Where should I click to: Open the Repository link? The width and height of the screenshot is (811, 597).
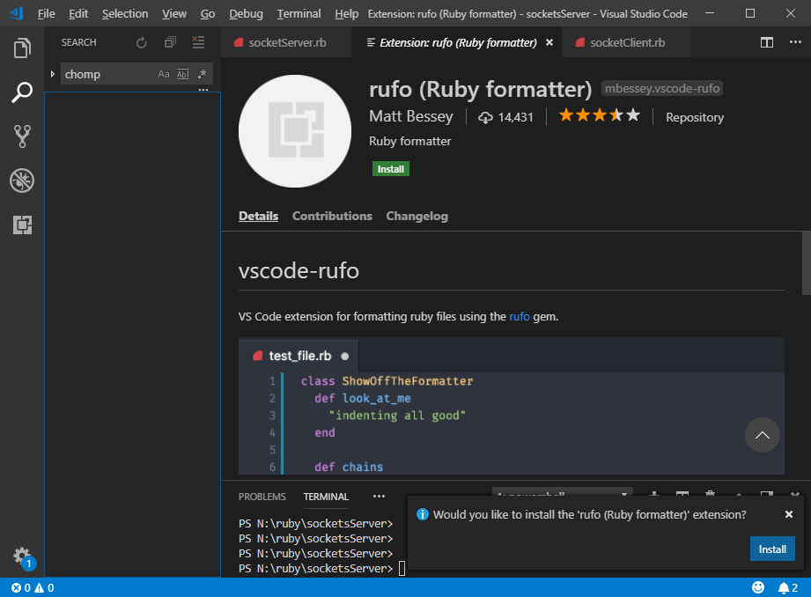coord(694,117)
